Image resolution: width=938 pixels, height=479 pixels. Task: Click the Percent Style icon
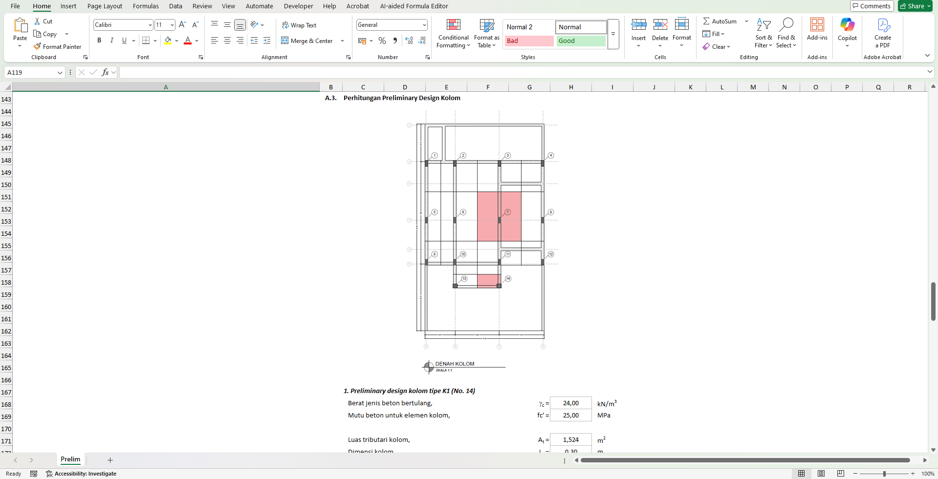382,41
